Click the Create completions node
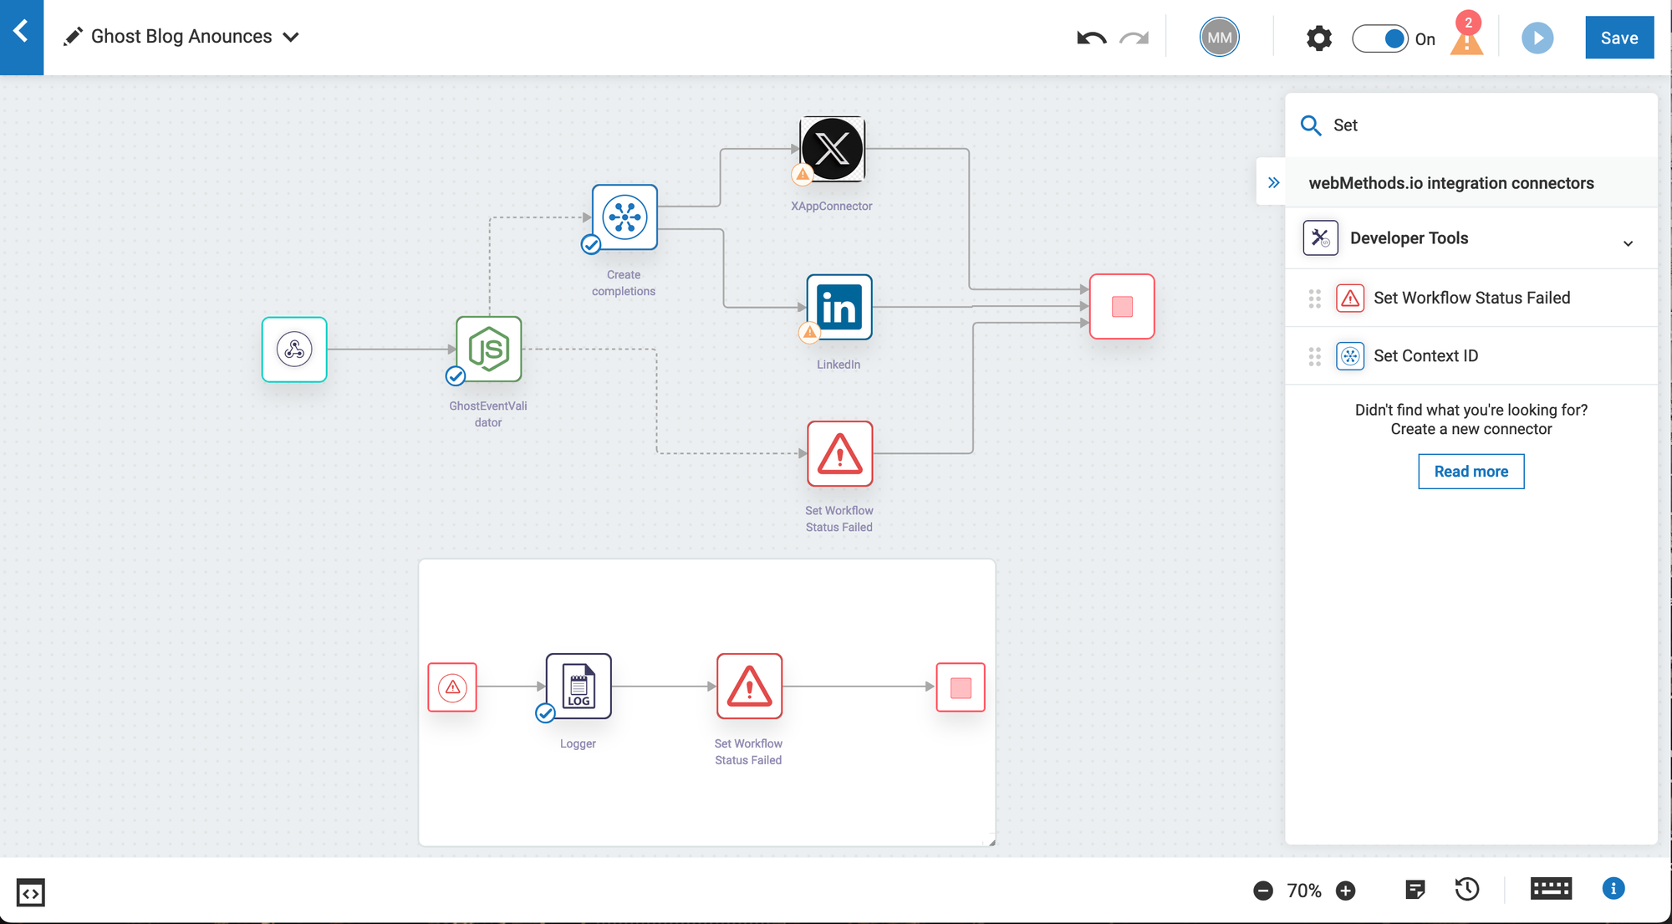The height and width of the screenshot is (924, 1672). [624, 217]
